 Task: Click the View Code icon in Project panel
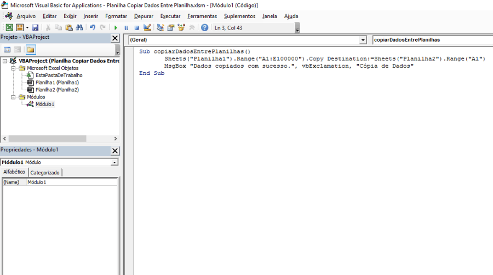(x=7, y=50)
